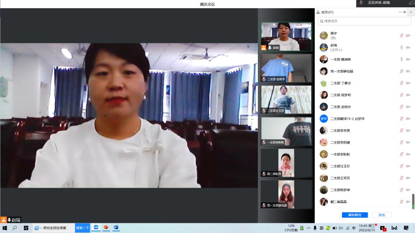Click camera icon next to host 赵瑞

point(408,47)
